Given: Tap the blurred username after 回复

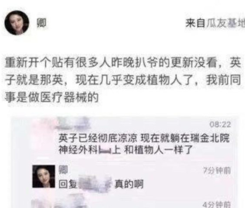Looking at the screenshot, I should tap(95, 183).
